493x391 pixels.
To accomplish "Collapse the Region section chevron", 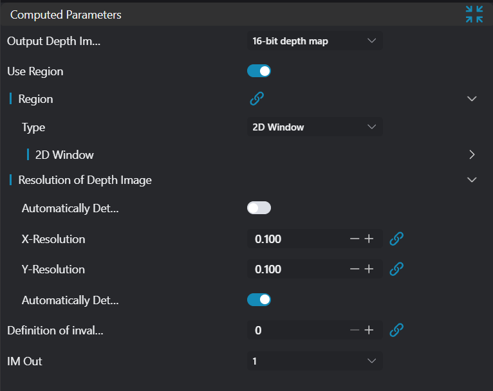I will point(472,99).
